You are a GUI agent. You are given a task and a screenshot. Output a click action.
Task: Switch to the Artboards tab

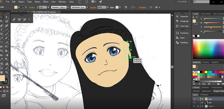pos(204,95)
